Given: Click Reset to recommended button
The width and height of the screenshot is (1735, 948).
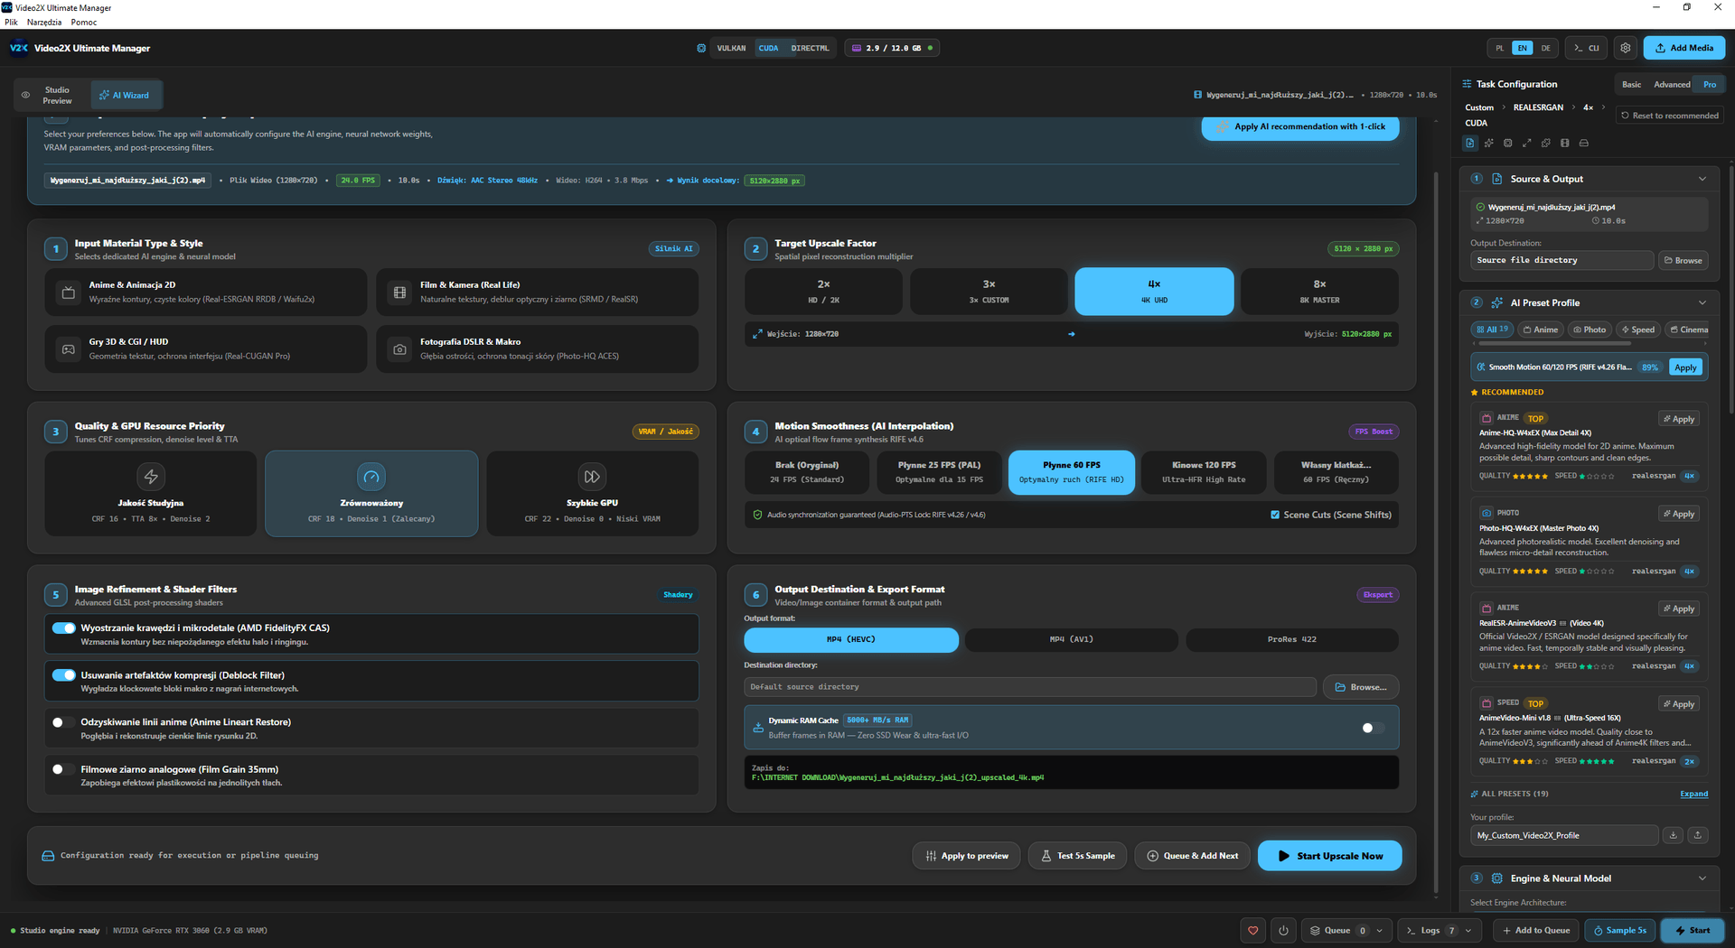Looking at the screenshot, I should point(1670,116).
